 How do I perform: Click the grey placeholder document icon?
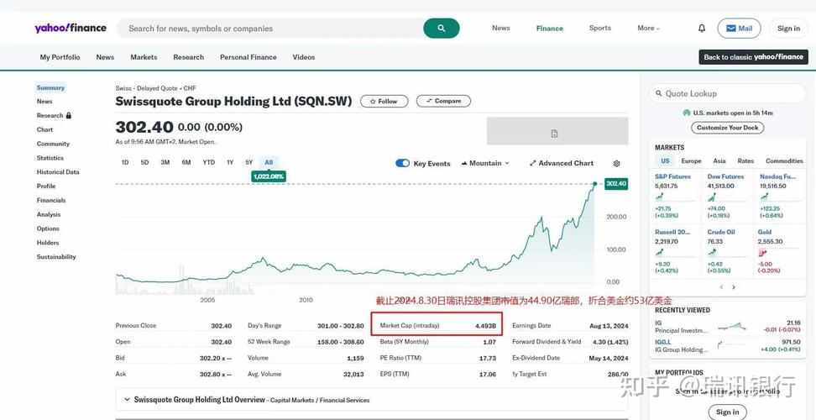pyautogui.click(x=554, y=134)
